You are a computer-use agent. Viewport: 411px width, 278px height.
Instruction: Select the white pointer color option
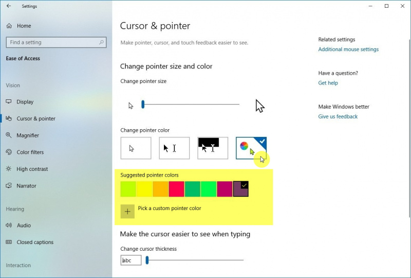coord(136,148)
